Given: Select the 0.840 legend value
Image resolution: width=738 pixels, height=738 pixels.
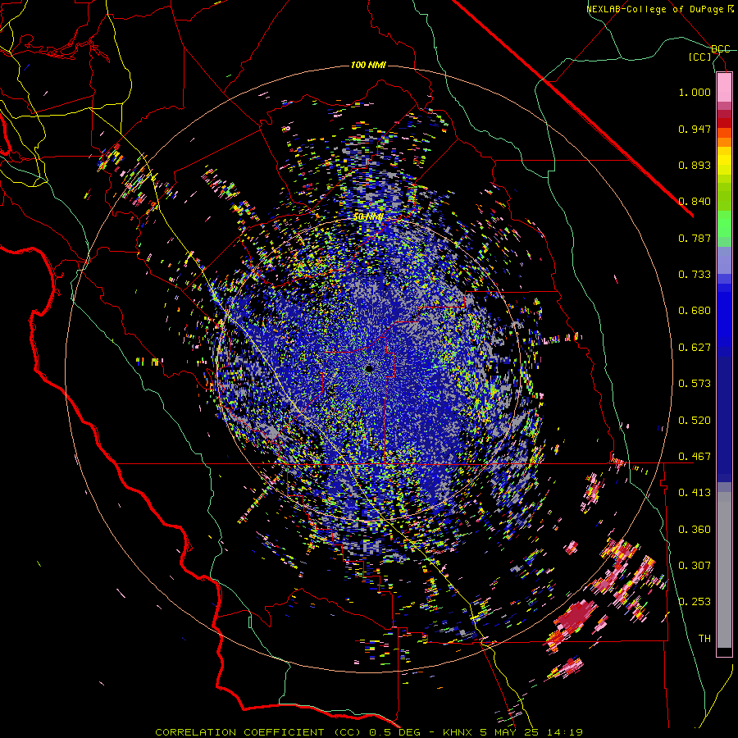Looking at the screenshot, I should (x=695, y=202).
